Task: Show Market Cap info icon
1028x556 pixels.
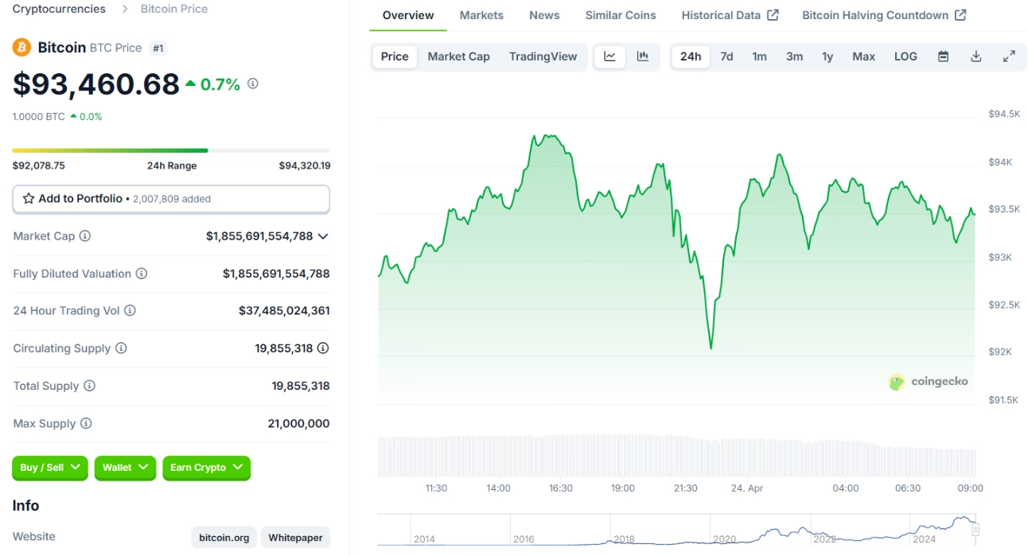Action: 85,236
